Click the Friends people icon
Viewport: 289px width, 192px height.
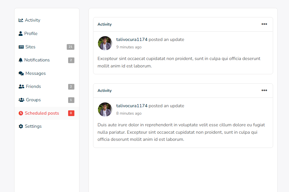coord(21,86)
